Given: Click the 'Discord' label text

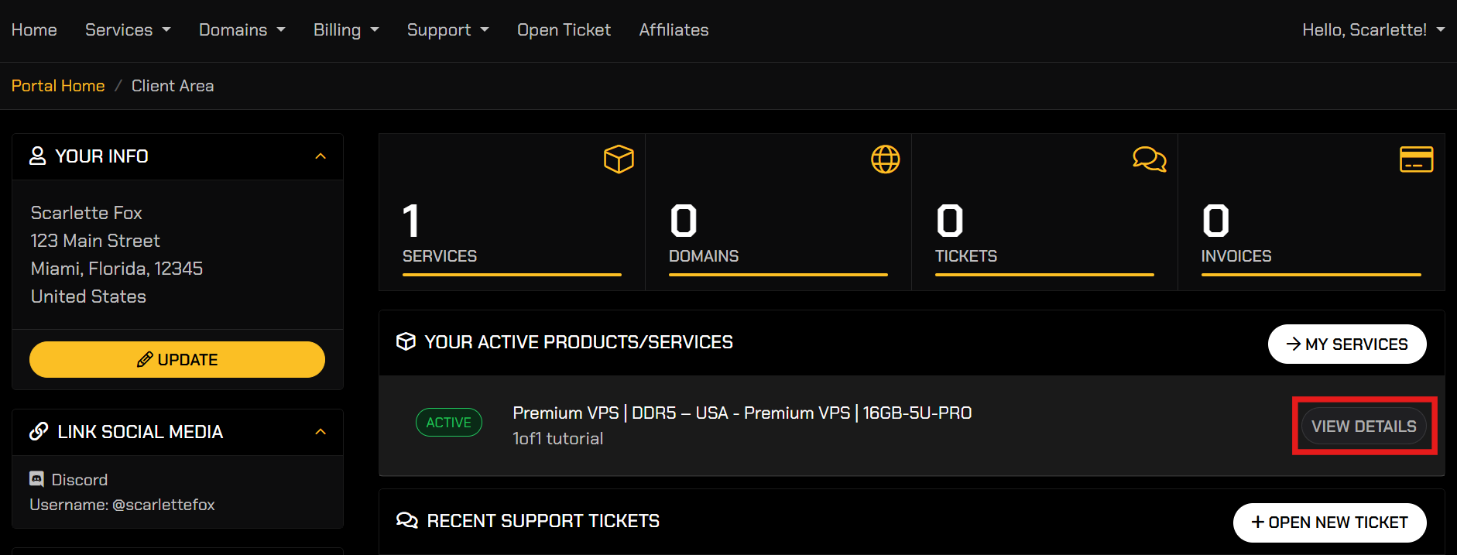Looking at the screenshot, I should [80, 479].
